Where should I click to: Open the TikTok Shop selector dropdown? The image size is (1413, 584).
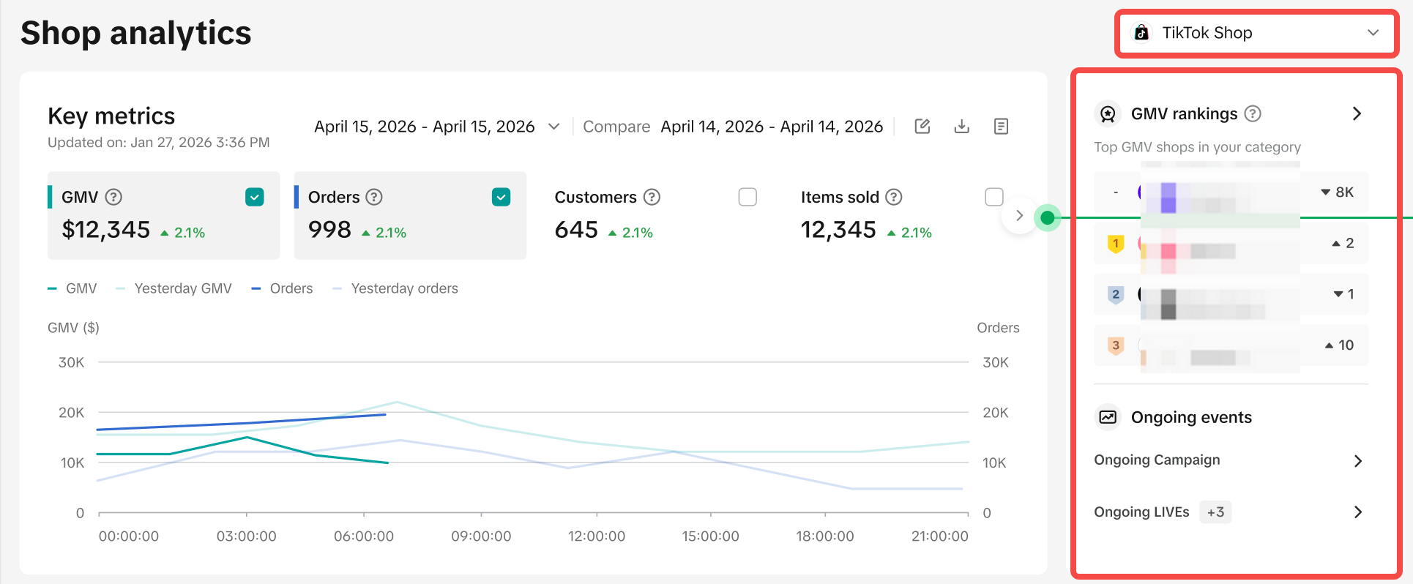pyautogui.click(x=1256, y=33)
